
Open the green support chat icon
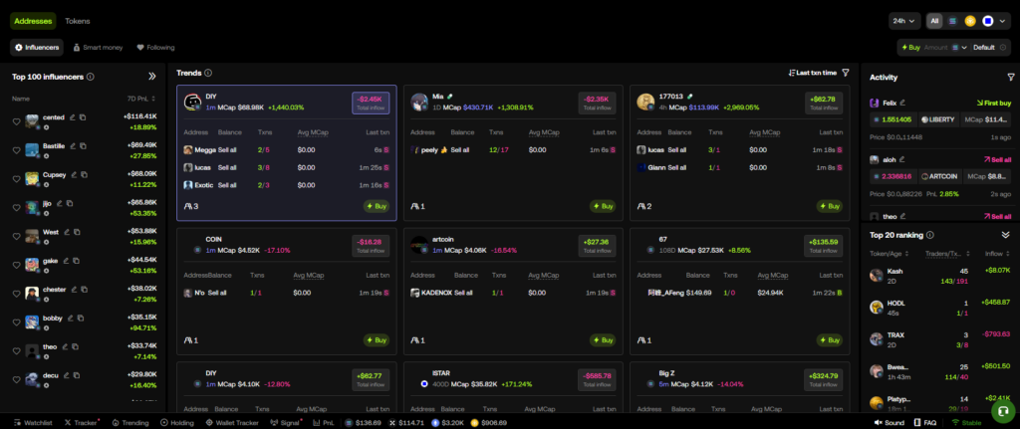1000,410
